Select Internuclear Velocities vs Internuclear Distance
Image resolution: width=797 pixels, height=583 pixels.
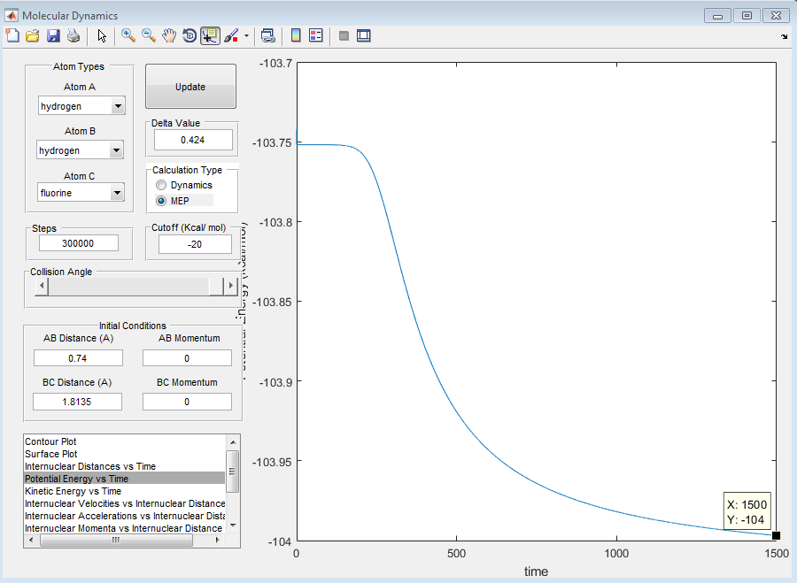tap(125, 503)
